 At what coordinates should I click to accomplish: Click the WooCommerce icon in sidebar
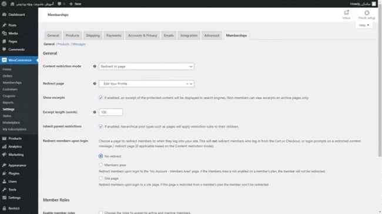(x=4, y=60)
